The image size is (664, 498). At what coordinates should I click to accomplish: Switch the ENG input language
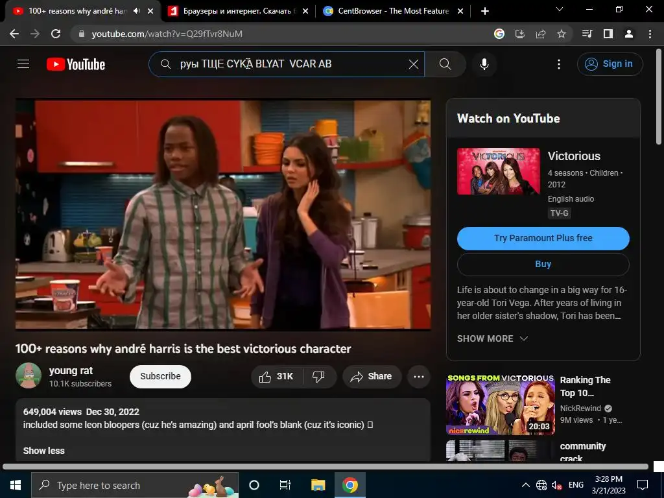576,485
